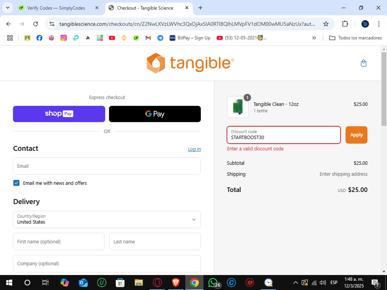Open the Chrome extensions puzzle icon
The height and width of the screenshot is (290, 387).
(x=345, y=24)
